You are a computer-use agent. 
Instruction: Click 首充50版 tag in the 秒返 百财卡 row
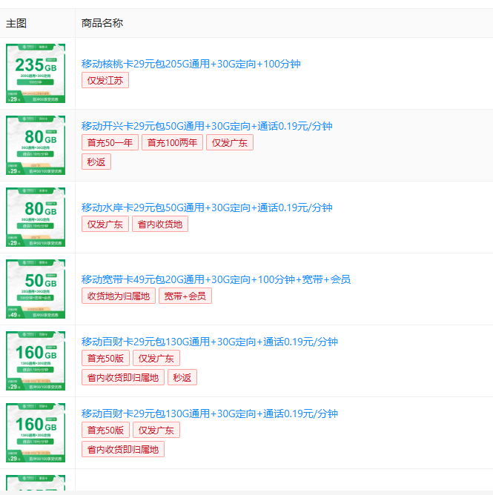(105, 358)
